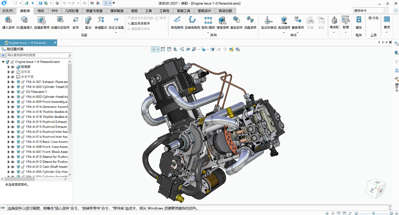Toggle visibility of 196-A-012 Cam-Shaft Assembly
This screenshot has width=399, height=215.
(13, 167)
